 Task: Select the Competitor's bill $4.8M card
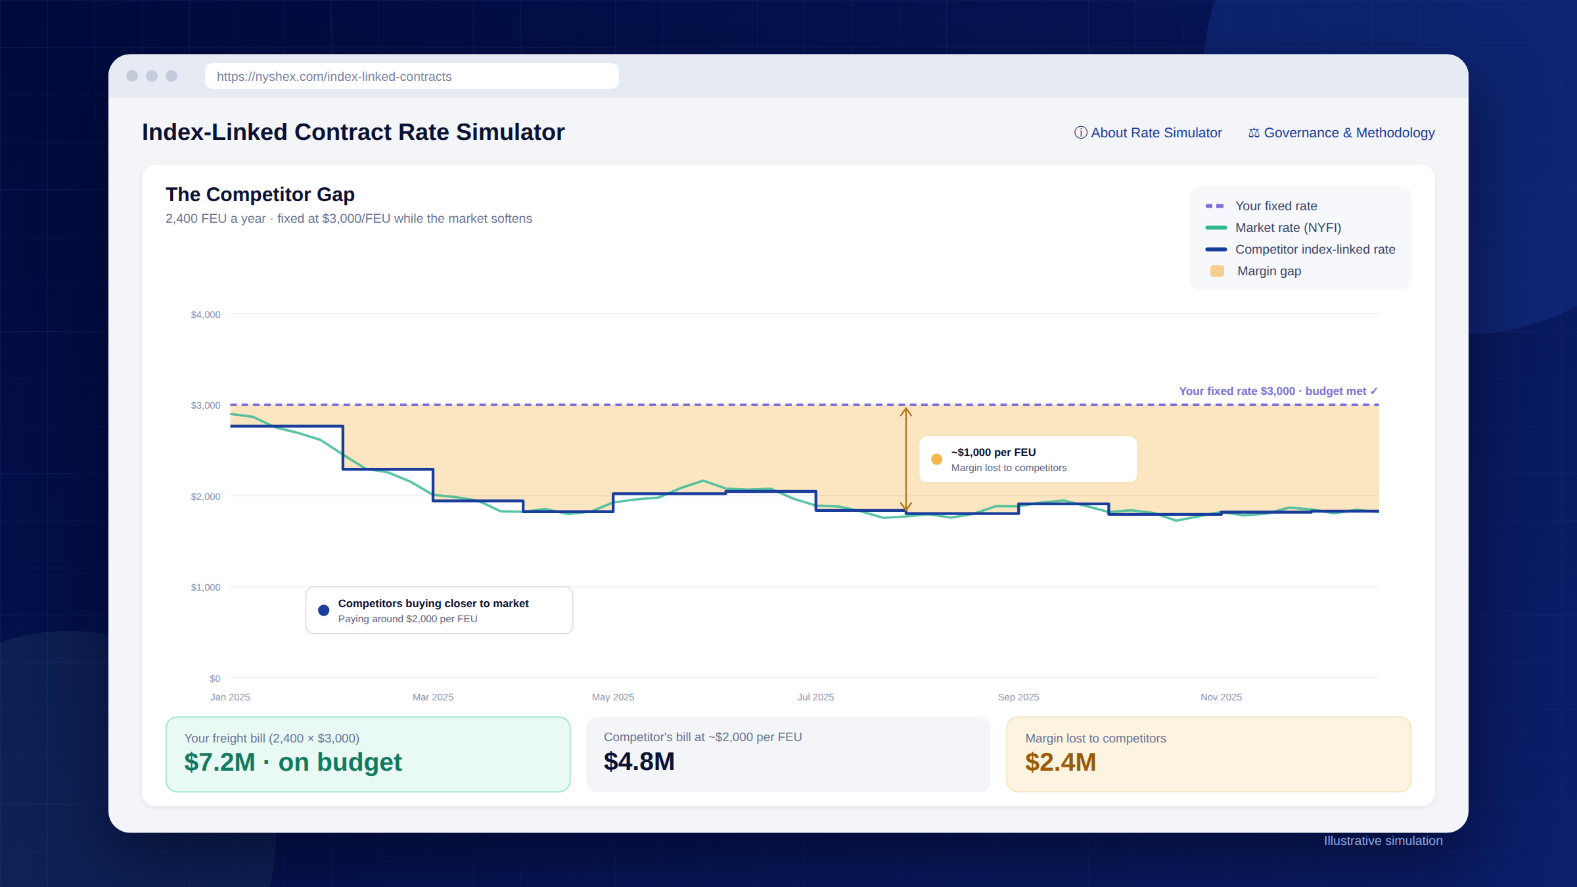(x=788, y=754)
